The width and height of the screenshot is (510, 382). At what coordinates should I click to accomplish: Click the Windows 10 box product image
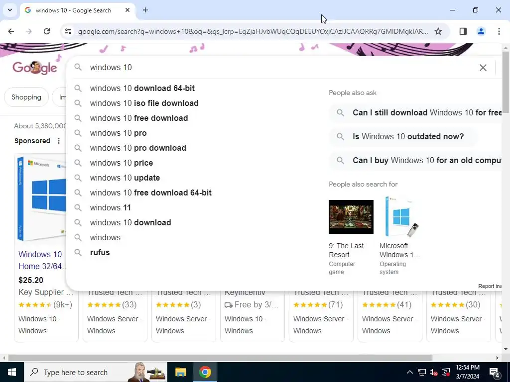coord(41,198)
